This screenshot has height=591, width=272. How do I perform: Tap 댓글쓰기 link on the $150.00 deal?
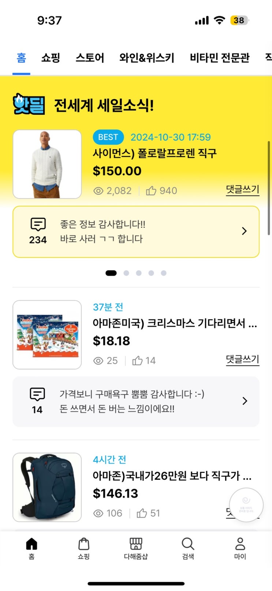pos(242,190)
